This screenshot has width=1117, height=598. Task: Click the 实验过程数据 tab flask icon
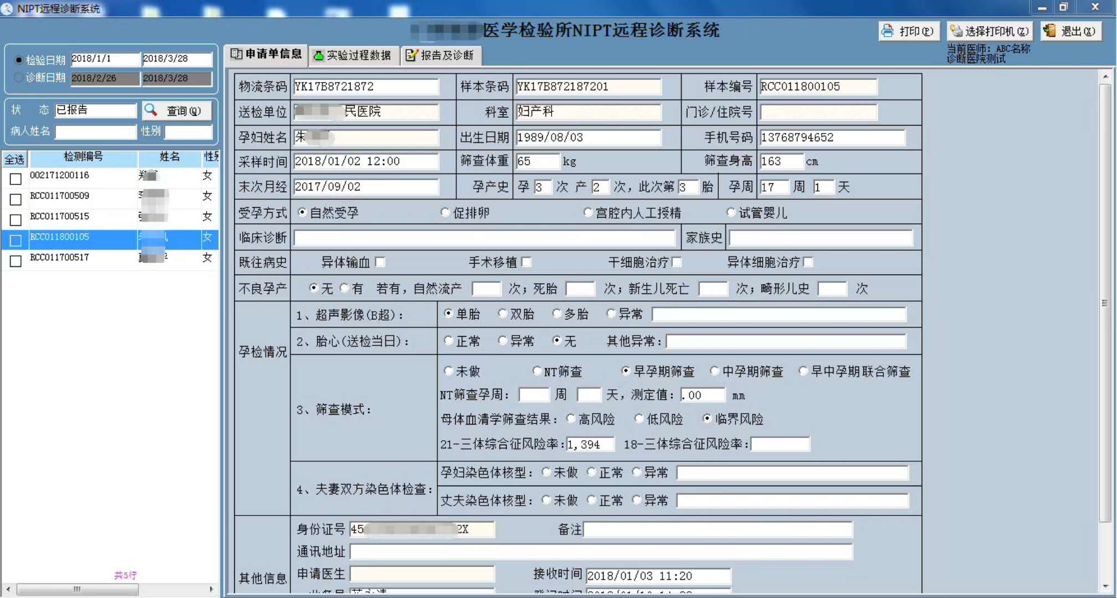pos(318,55)
